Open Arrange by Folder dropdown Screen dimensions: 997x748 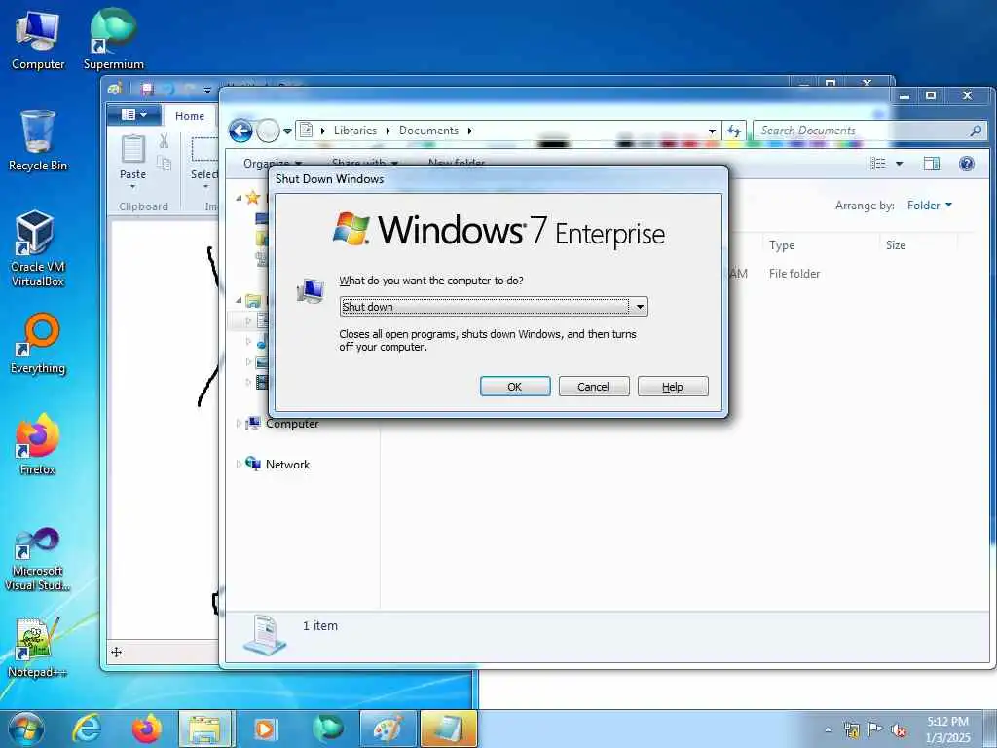pos(930,205)
